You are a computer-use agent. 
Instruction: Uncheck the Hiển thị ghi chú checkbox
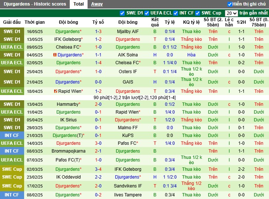coord(230,4)
